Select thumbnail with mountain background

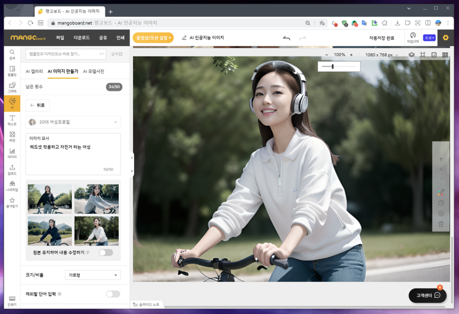click(x=50, y=231)
